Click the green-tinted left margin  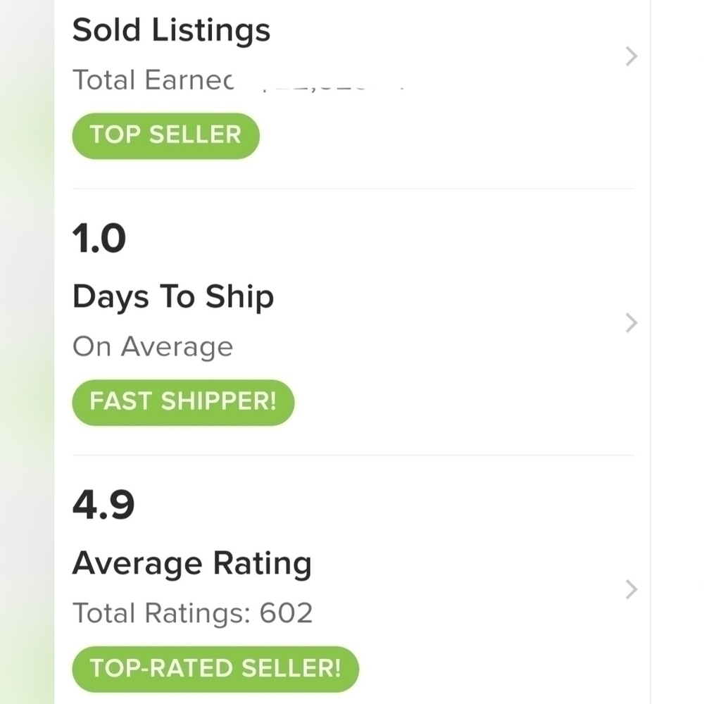(x=27, y=352)
